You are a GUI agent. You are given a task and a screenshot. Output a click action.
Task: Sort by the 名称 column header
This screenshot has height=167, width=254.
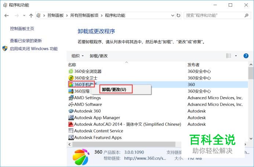(72, 65)
